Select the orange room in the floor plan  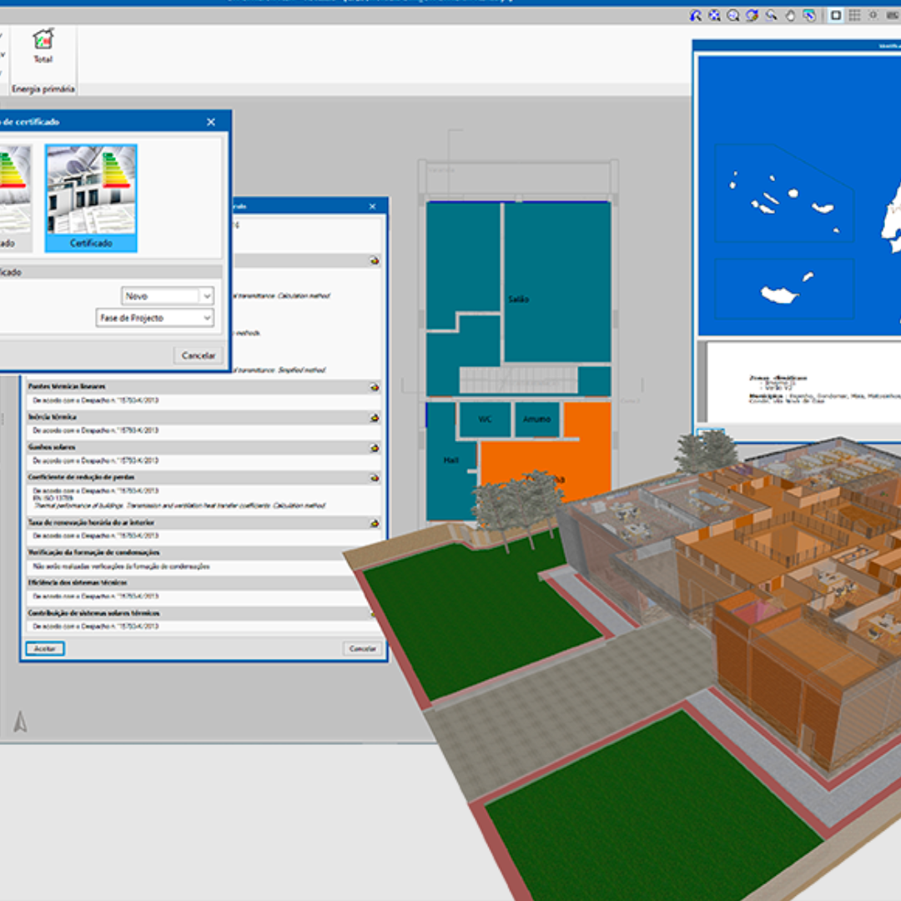(584, 442)
